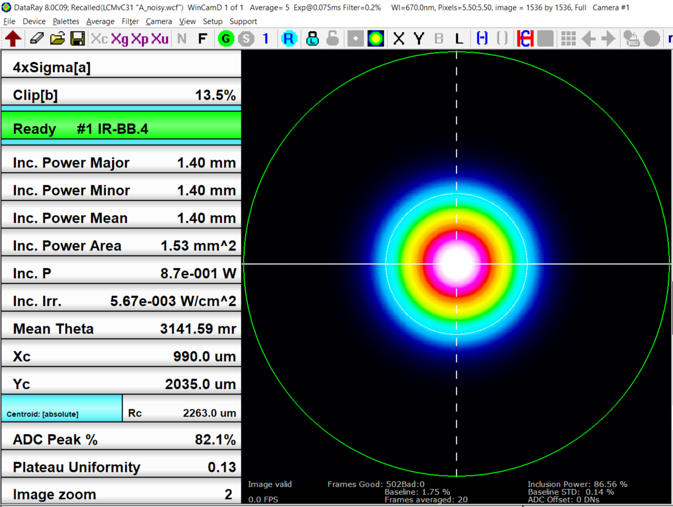673x507 pixels.
Task: Click the grayed Xc toolbar icon
Action: pyautogui.click(x=99, y=39)
